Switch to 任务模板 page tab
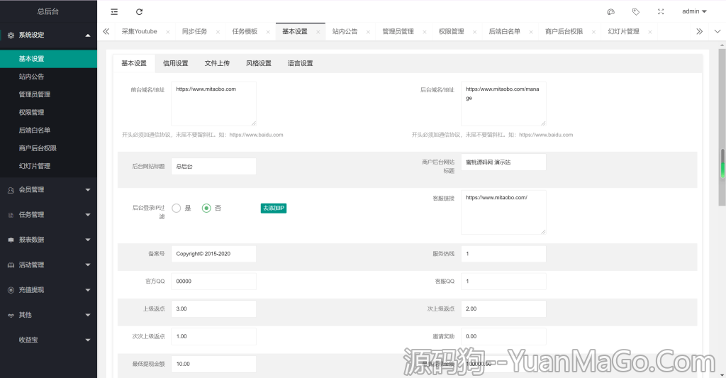726x378 pixels. [245, 31]
